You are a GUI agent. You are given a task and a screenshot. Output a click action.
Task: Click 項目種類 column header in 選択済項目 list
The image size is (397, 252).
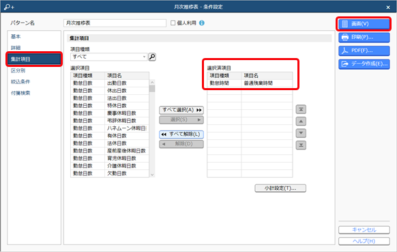click(224, 76)
